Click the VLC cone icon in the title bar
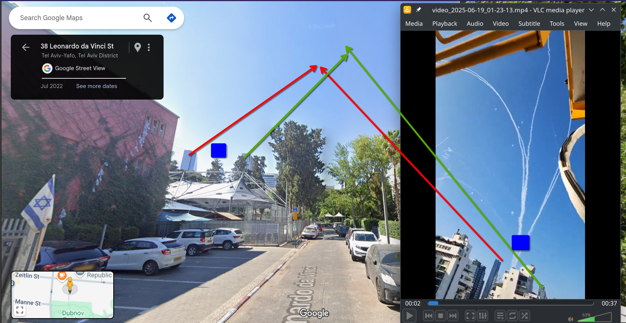Viewport: 626px width, 323px height. click(x=407, y=10)
